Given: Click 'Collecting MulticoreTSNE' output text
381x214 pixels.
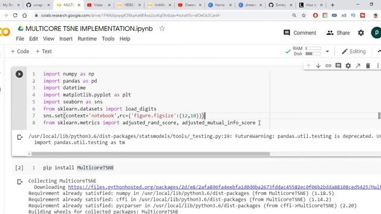Looking at the screenshot, I should [x=62, y=181].
